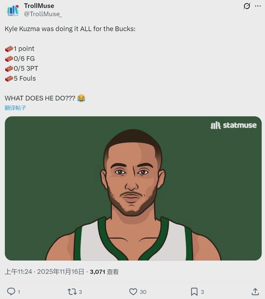Click the reply speech bubble icon
Viewport: 265px width, 299px height.
11,291
